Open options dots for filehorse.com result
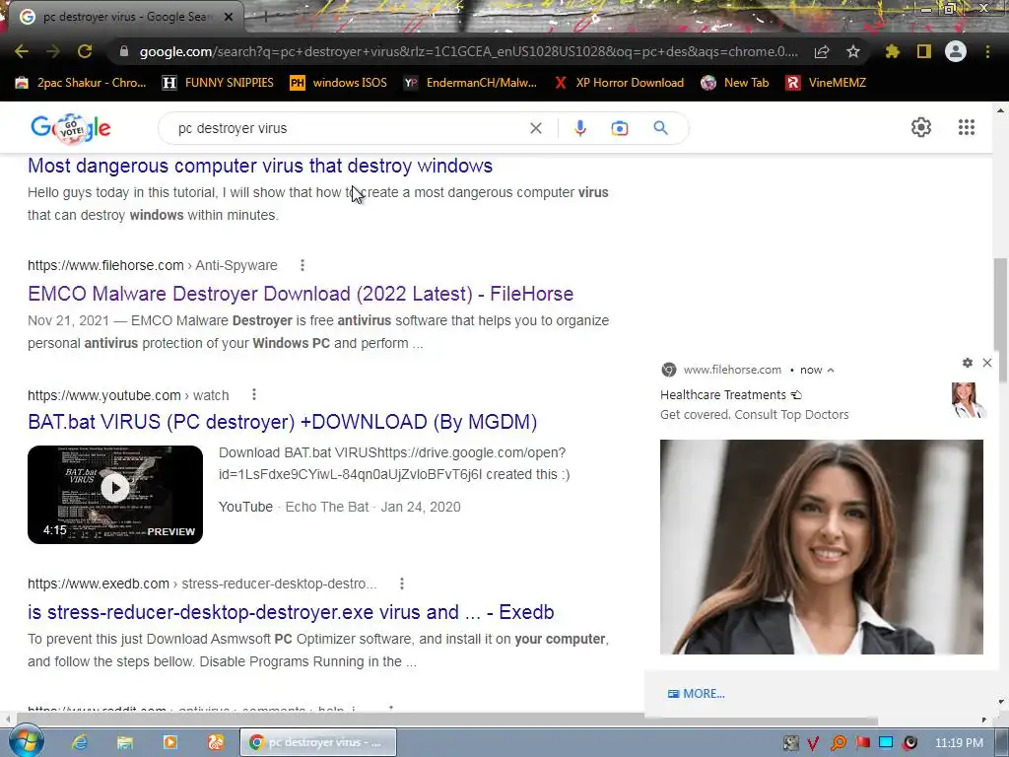 303,265
